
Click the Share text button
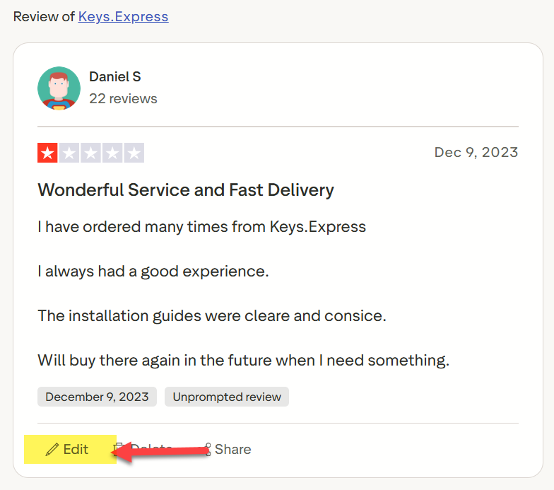[x=233, y=450]
